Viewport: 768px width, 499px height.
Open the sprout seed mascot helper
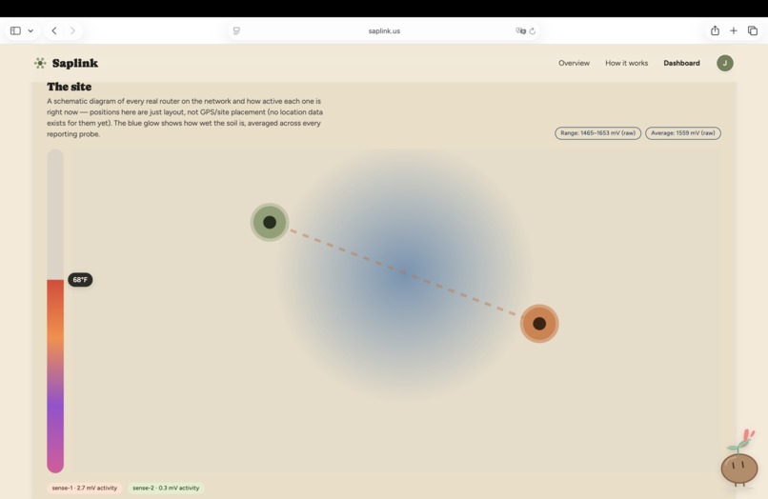pos(739,460)
